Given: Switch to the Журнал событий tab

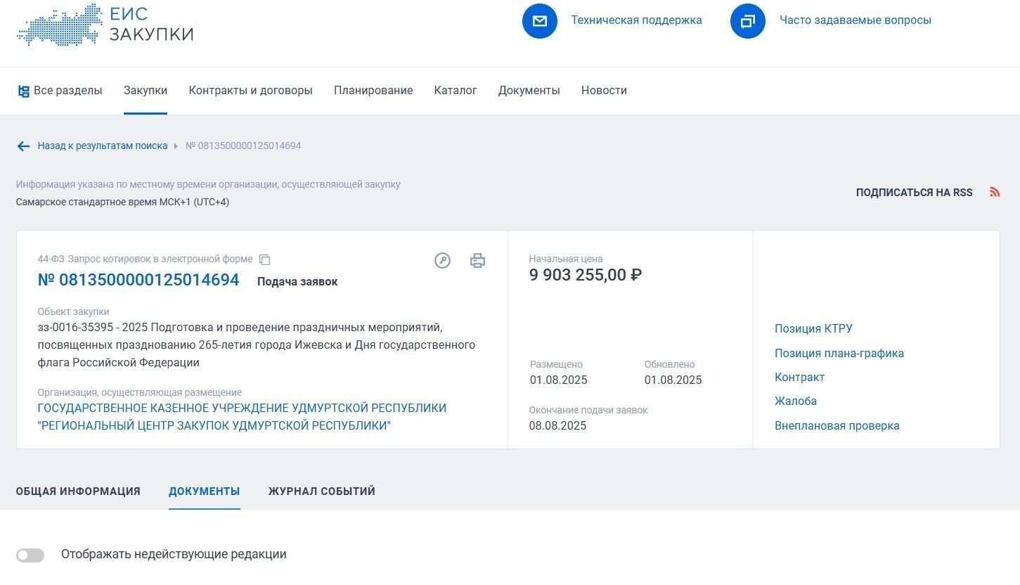Looking at the screenshot, I should tap(321, 491).
